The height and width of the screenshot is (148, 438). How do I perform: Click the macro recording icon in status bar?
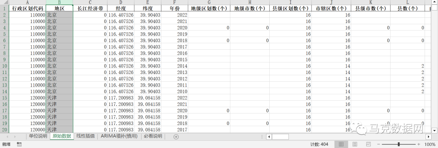(19, 144)
